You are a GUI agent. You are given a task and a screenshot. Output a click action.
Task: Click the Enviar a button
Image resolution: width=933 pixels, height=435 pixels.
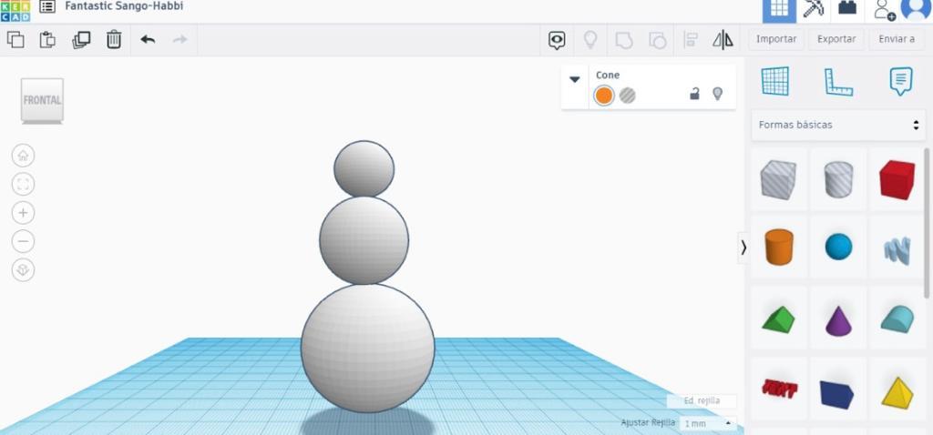[x=897, y=39]
